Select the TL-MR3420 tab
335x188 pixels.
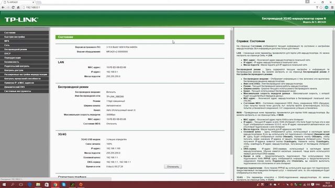[x=18, y=2]
